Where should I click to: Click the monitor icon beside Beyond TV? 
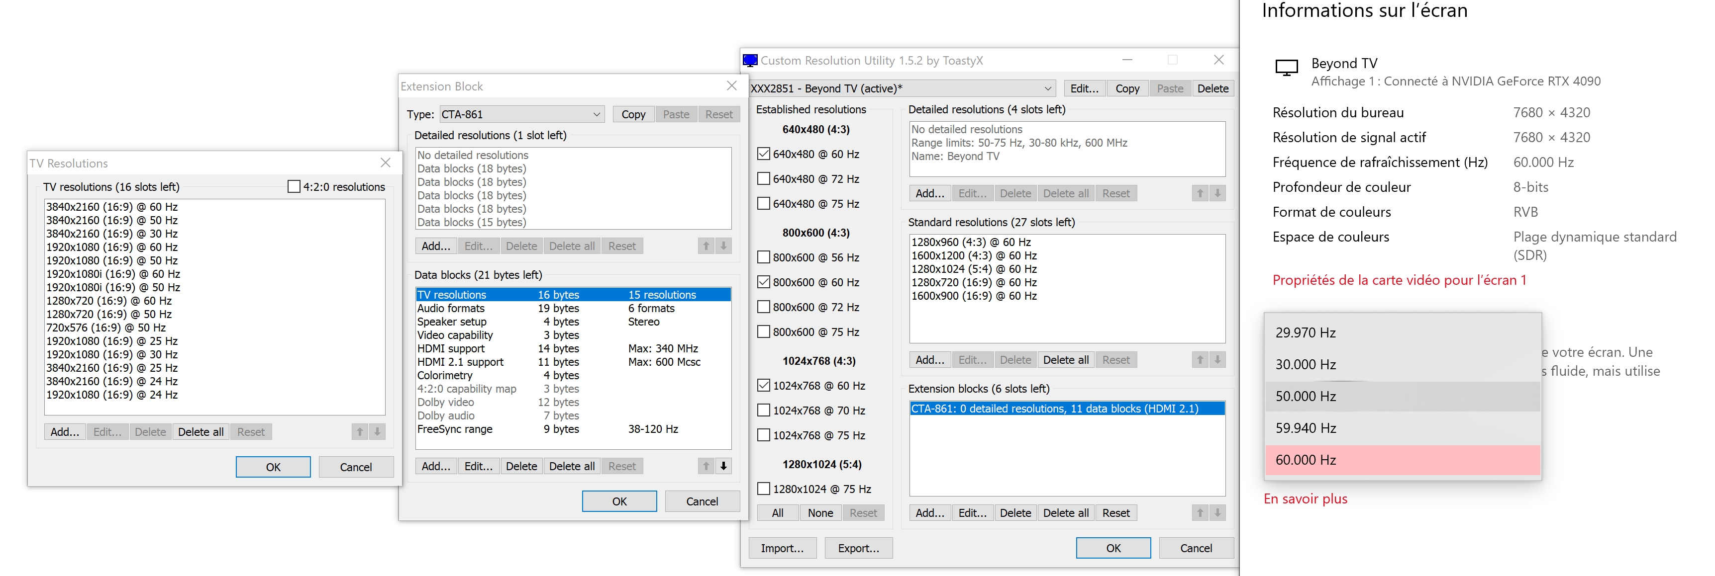coord(1286,67)
